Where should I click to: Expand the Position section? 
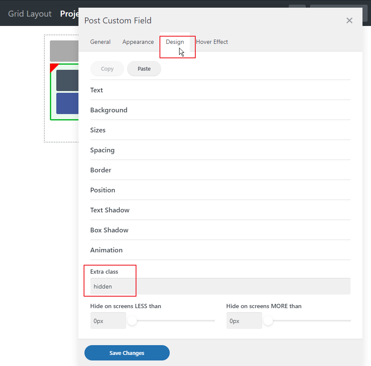point(220,190)
